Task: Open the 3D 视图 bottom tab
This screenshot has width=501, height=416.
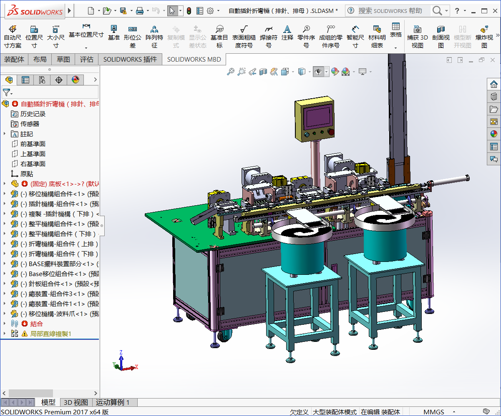Action: pyautogui.click(x=76, y=402)
